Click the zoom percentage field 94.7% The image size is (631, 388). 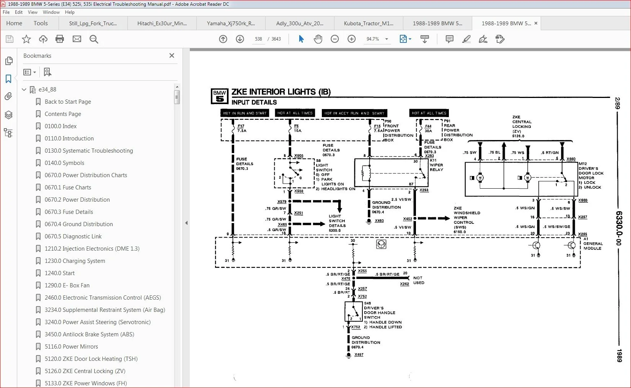coord(373,39)
